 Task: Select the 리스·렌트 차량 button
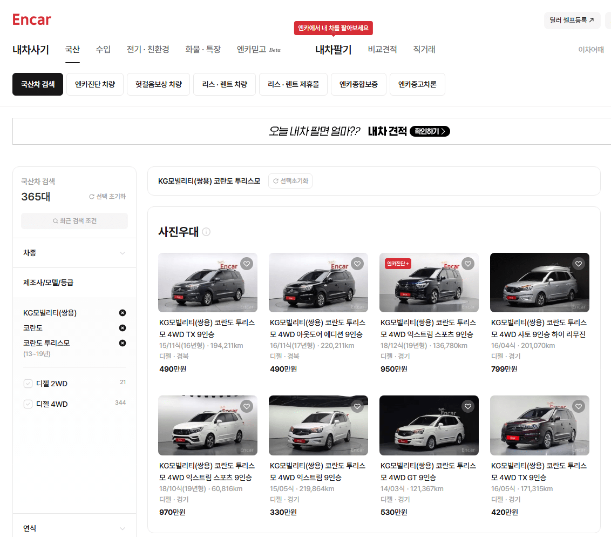pyautogui.click(x=225, y=84)
